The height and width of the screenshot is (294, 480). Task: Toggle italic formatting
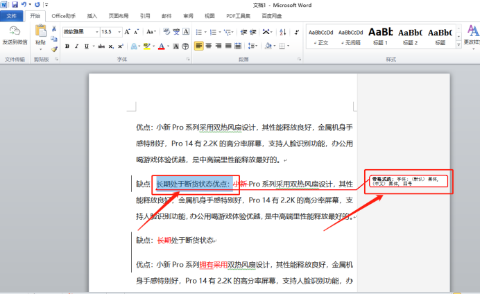[x=76, y=46]
